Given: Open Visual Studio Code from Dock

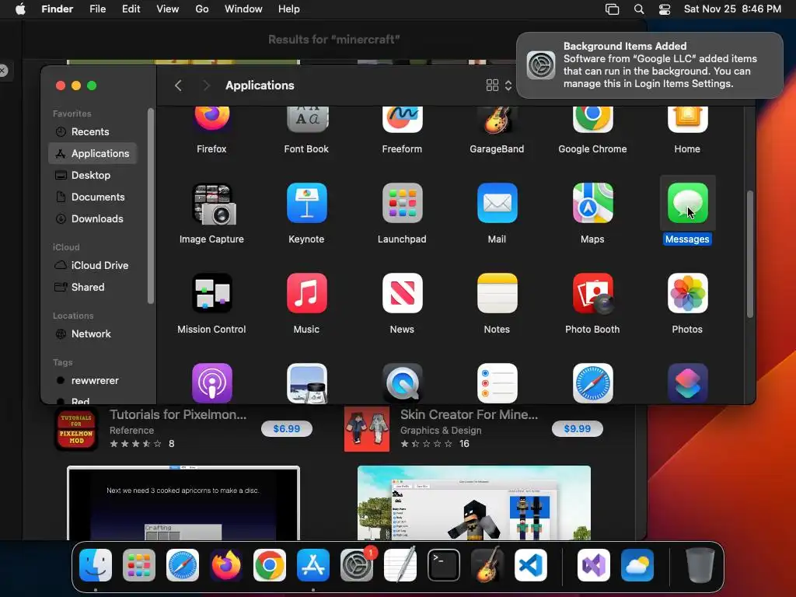Looking at the screenshot, I should click(x=531, y=565).
